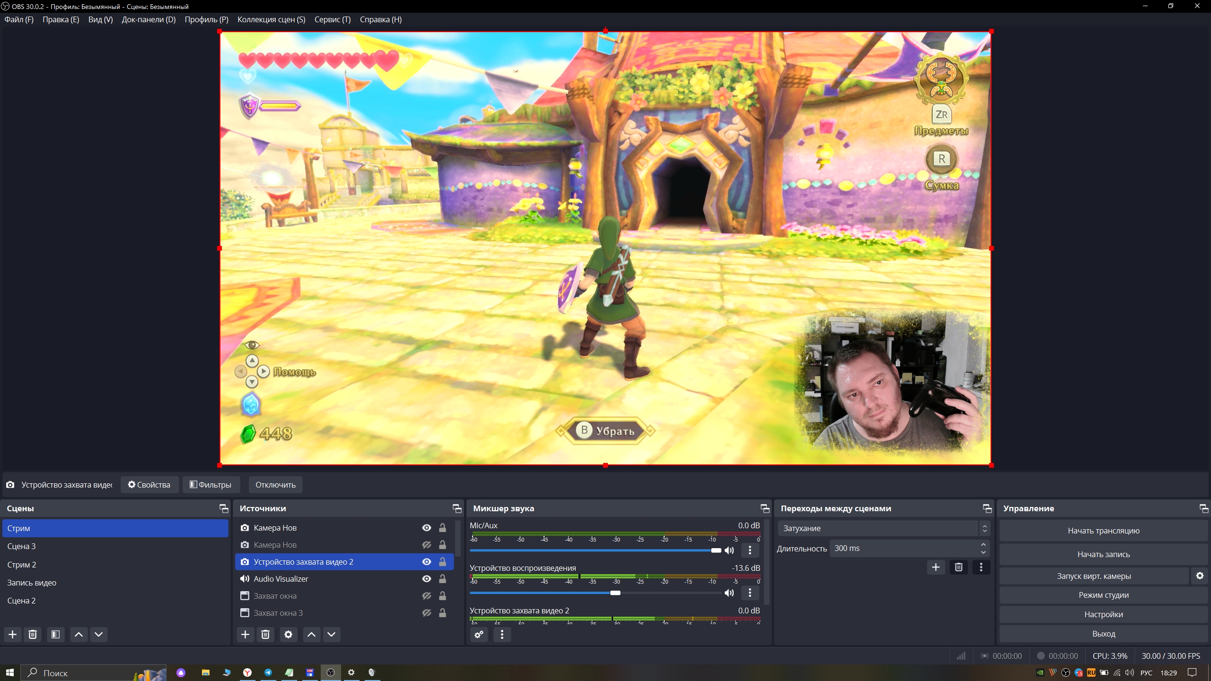
Task: Open the Док-панели (D) menu
Action: [149, 19]
